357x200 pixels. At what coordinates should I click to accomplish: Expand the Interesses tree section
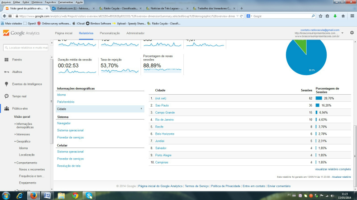pyautogui.click(x=23, y=134)
